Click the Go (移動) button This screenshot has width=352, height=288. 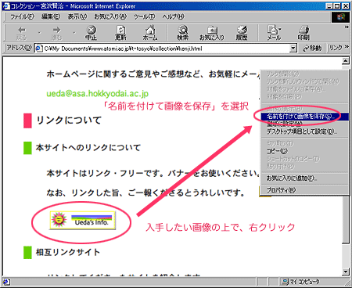point(312,49)
